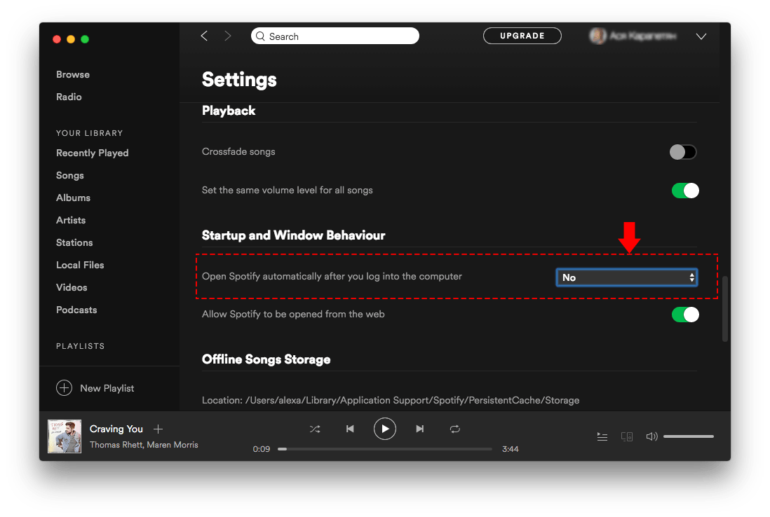Click the Offline Songs Storage location path
Viewport: 770px width, 517px height.
pos(391,400)
